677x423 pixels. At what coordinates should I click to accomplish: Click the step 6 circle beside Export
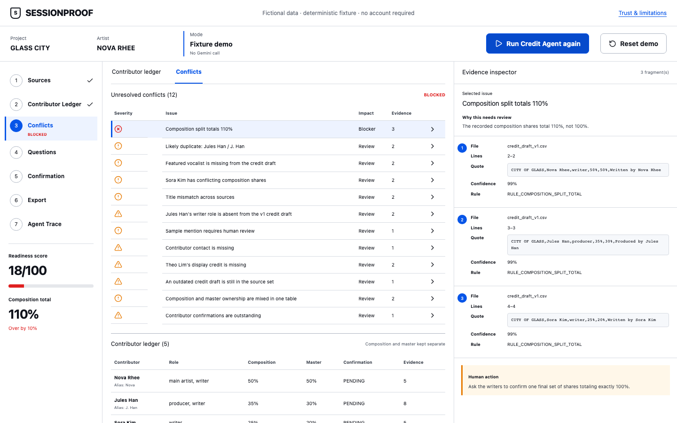click(x=16, y=200)
